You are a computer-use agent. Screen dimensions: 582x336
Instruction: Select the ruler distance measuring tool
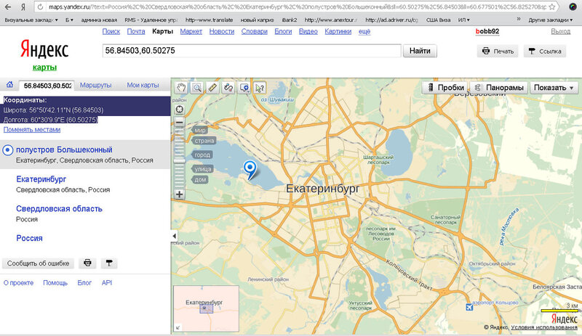click(x=212, y=88)
